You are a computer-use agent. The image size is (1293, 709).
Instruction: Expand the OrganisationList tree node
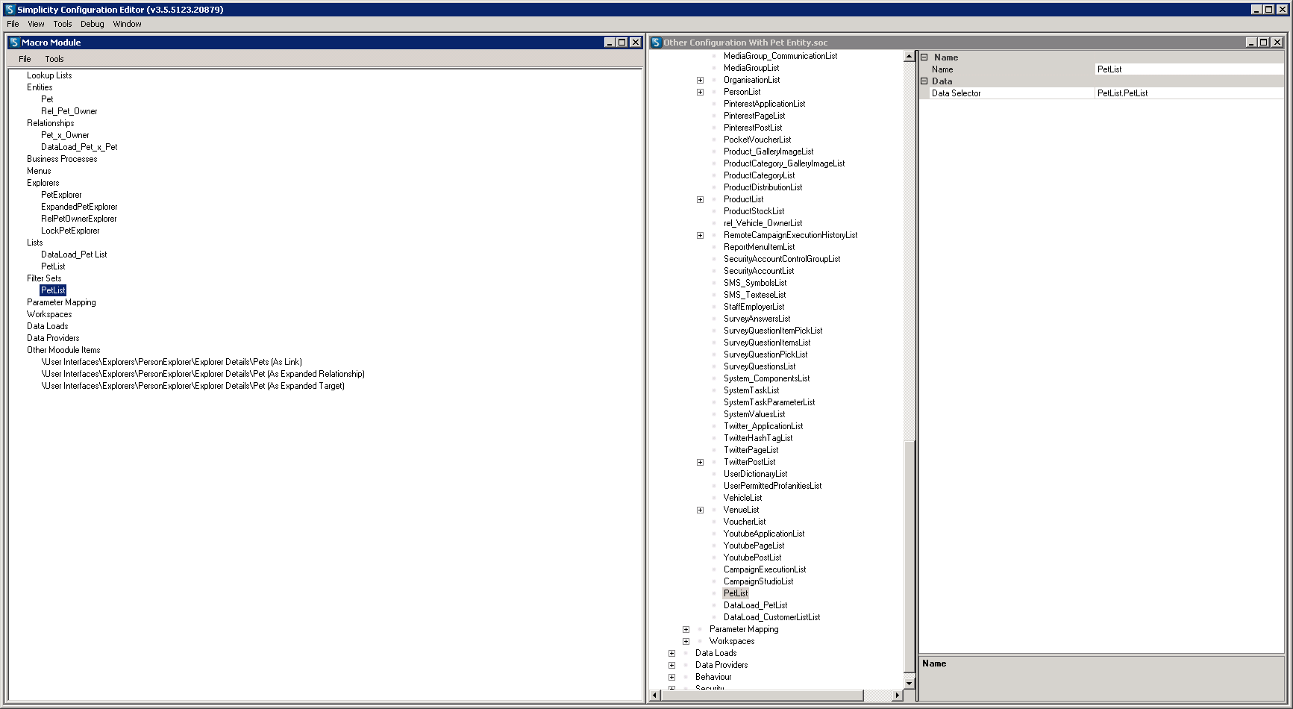pos(700,81)
